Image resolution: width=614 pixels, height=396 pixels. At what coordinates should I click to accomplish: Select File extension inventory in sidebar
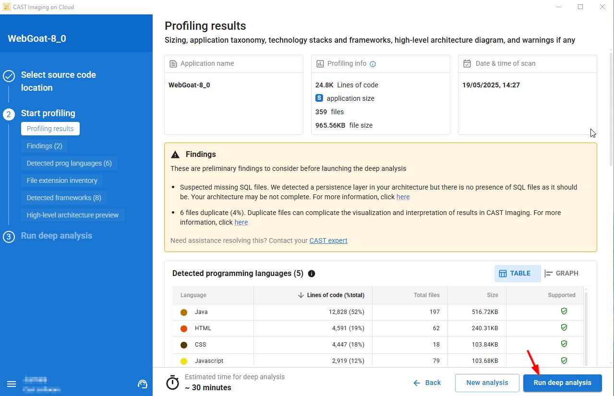[62, 180]
